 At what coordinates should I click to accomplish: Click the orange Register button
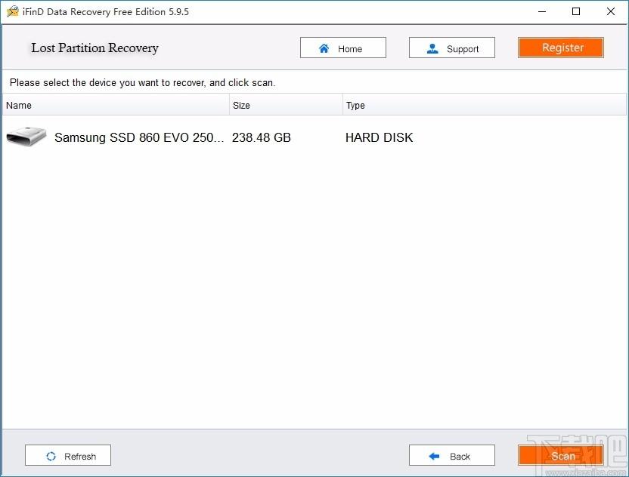coord(560,48)
